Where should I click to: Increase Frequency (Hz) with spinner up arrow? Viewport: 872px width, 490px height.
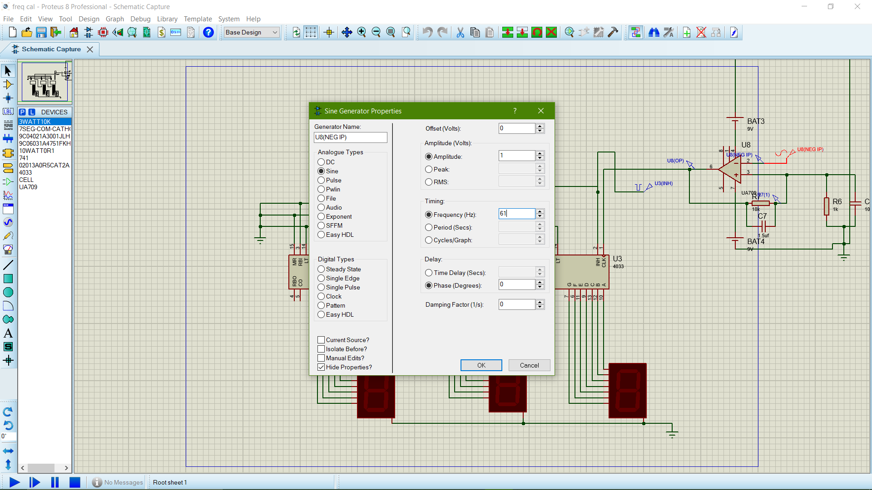point(540,211)
